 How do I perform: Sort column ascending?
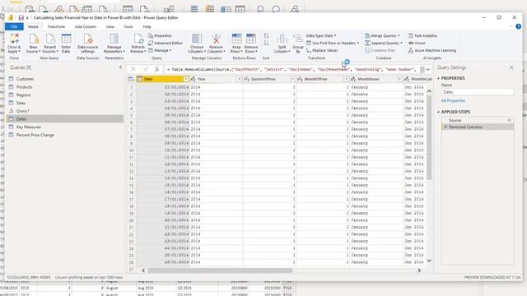tap(266, 35)
